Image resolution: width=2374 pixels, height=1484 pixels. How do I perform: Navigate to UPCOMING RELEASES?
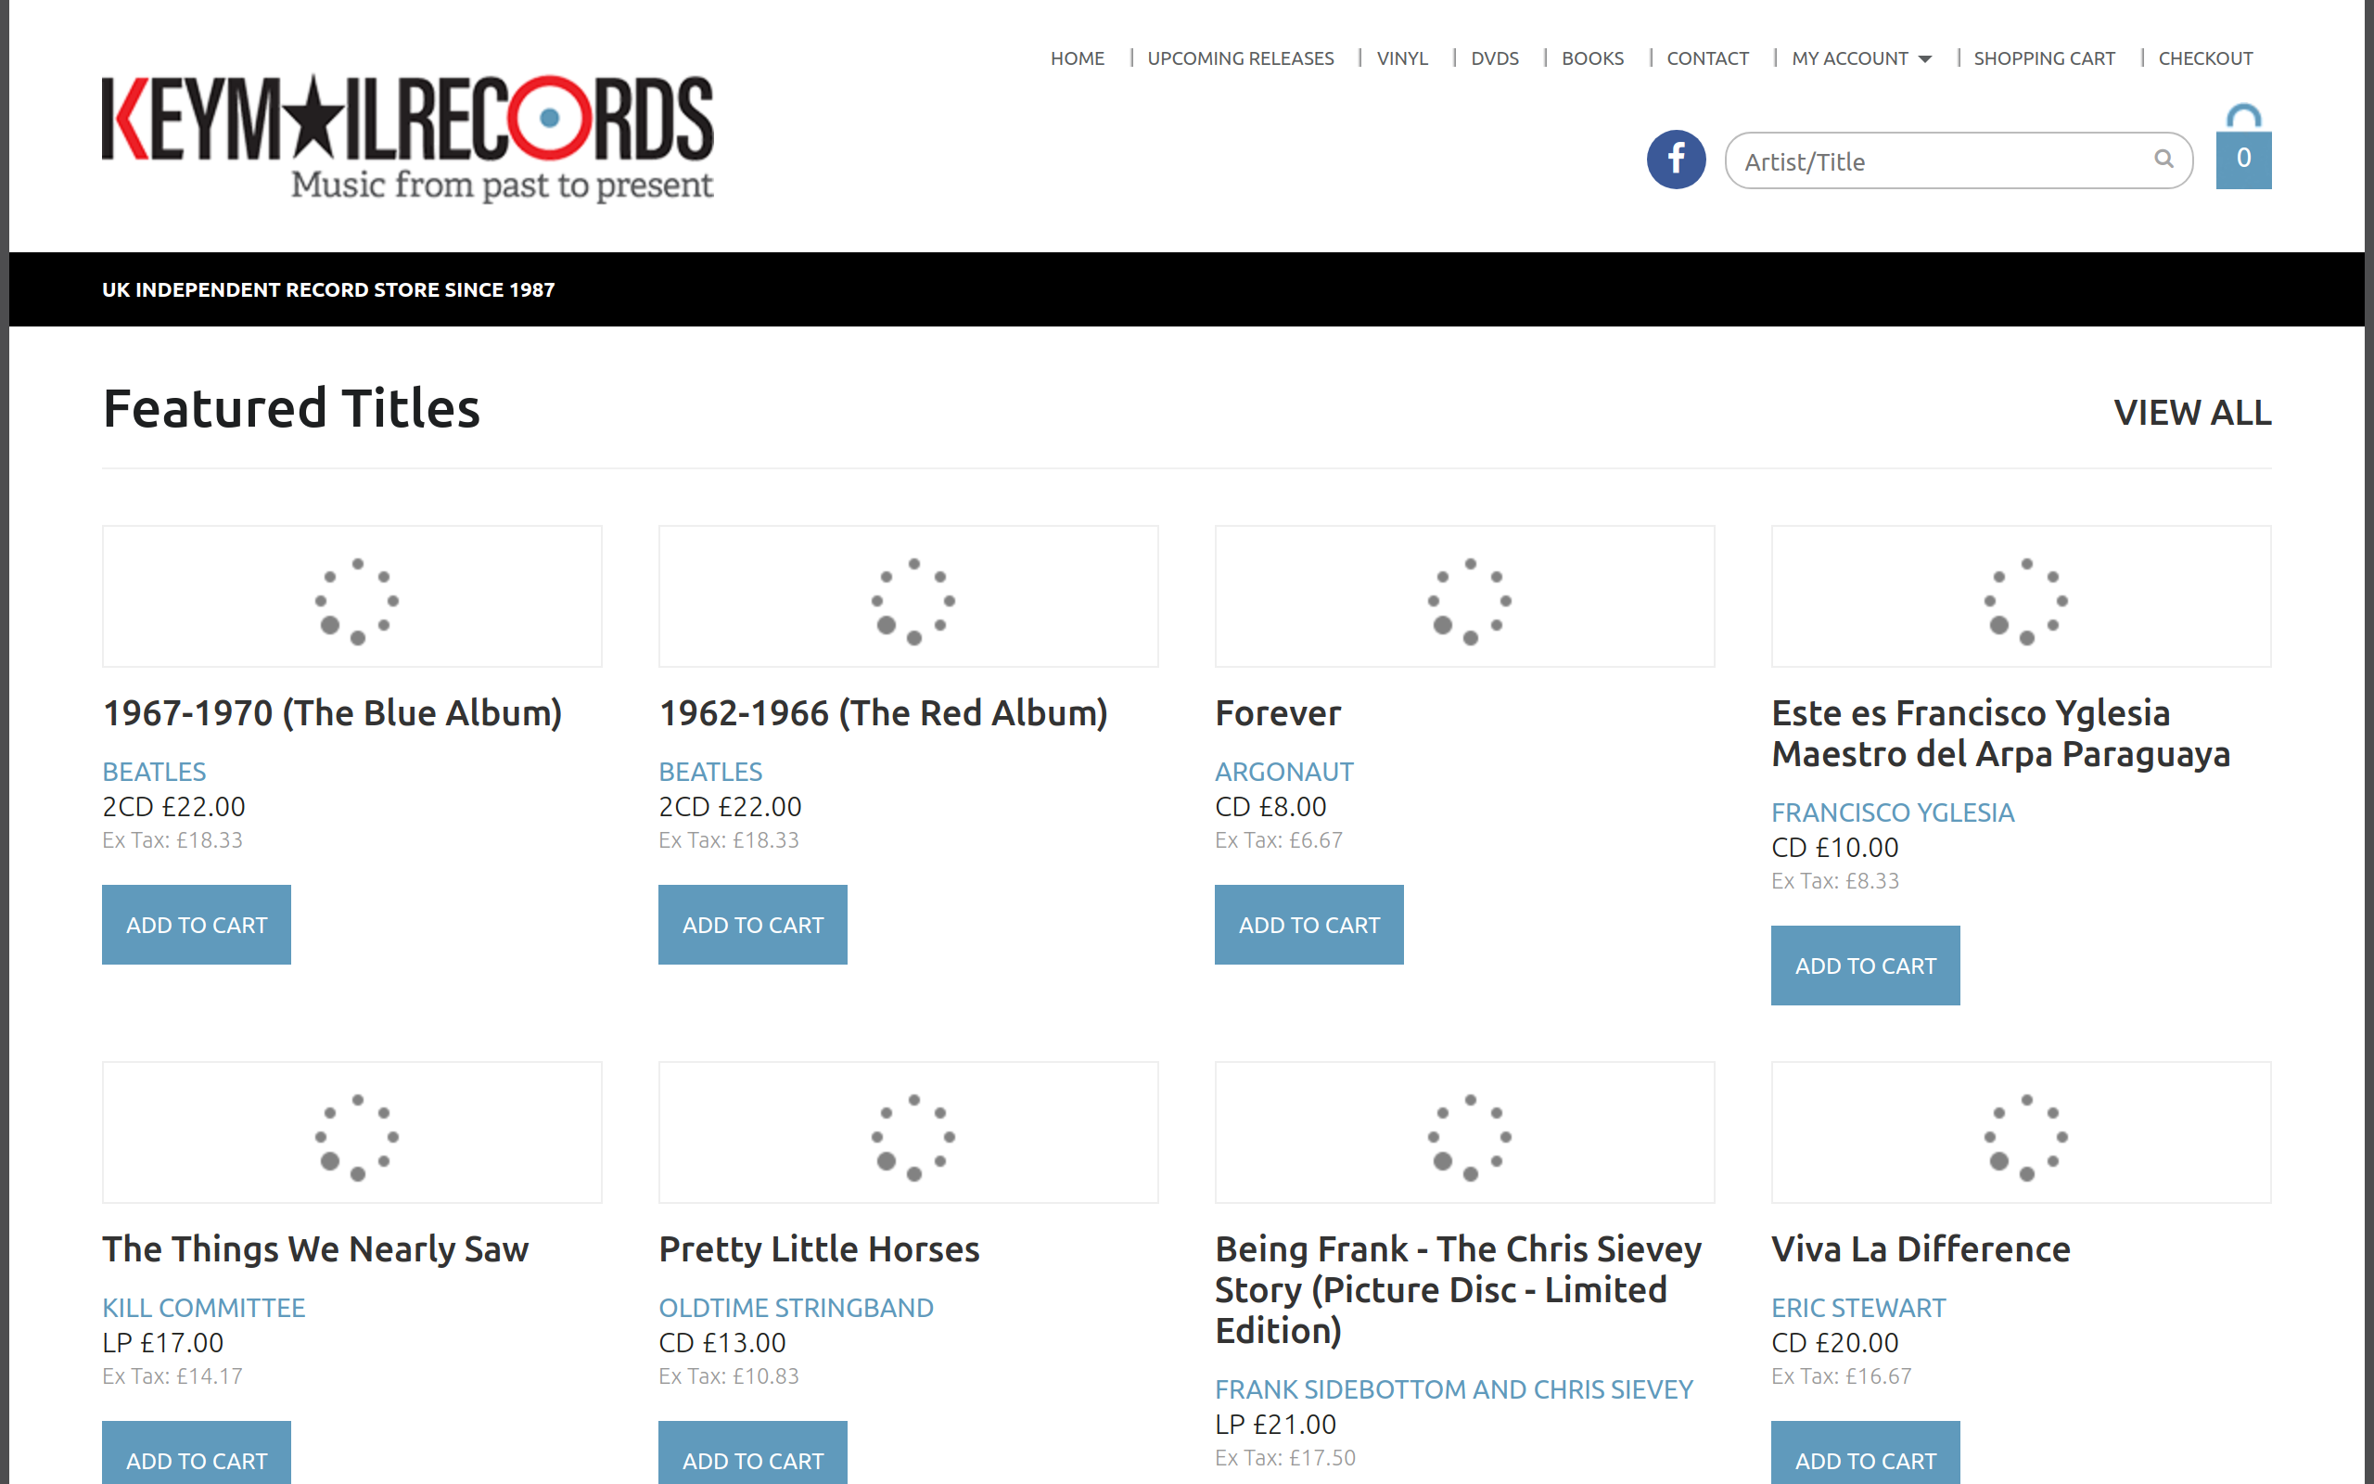1240,58
